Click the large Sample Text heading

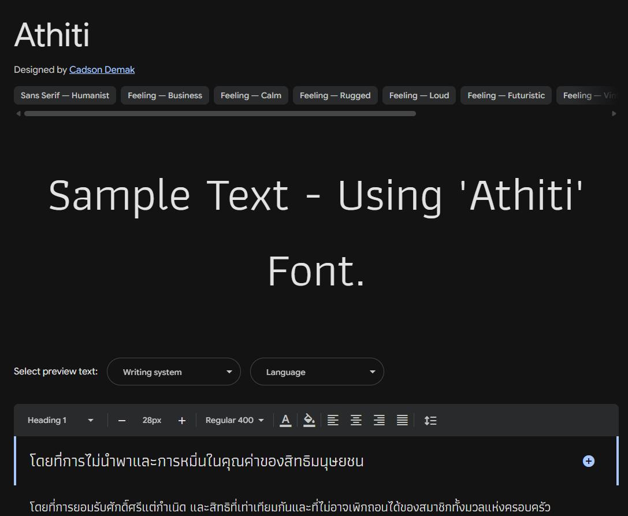click(315, 232)
